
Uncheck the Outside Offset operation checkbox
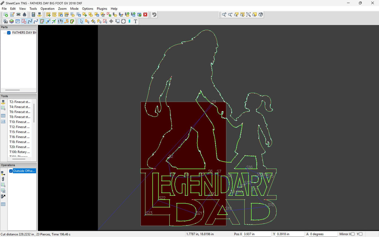[x=11, y=171]
